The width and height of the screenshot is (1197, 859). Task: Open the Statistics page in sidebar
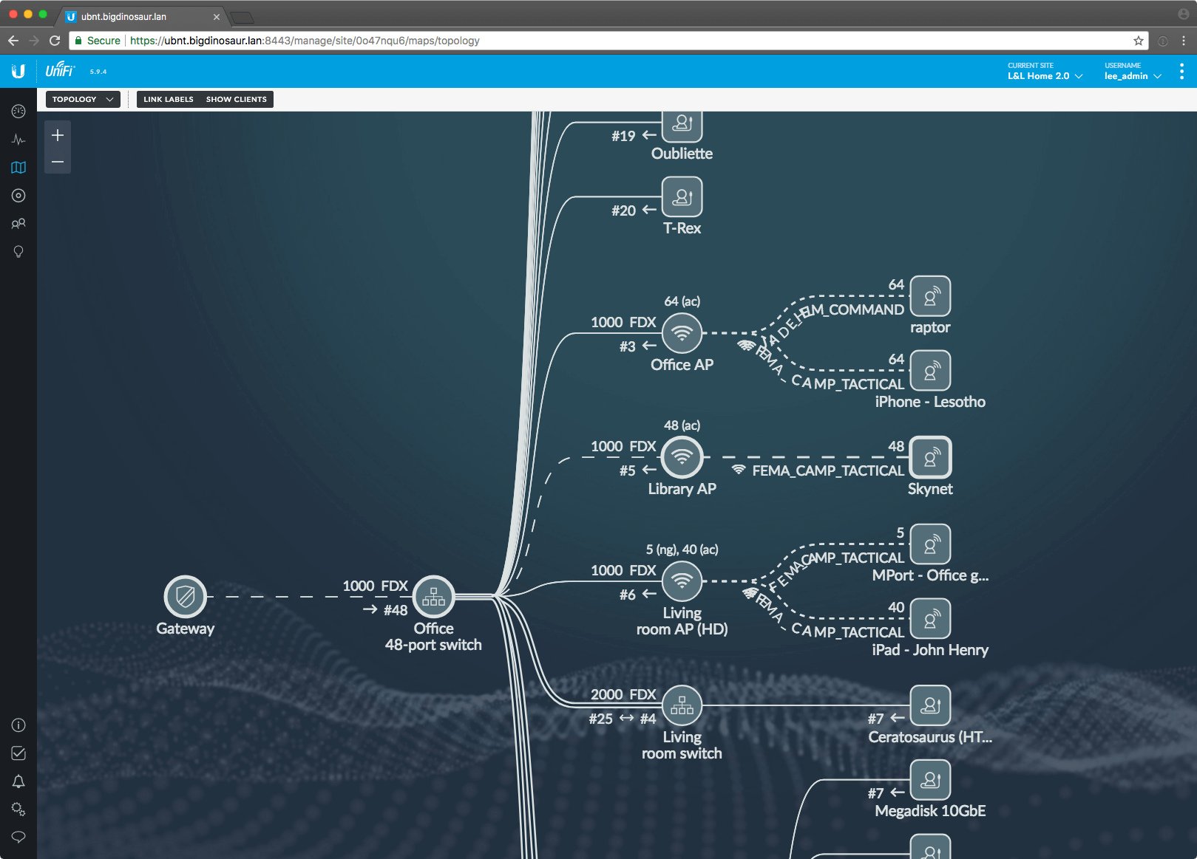tap(18, 140)
